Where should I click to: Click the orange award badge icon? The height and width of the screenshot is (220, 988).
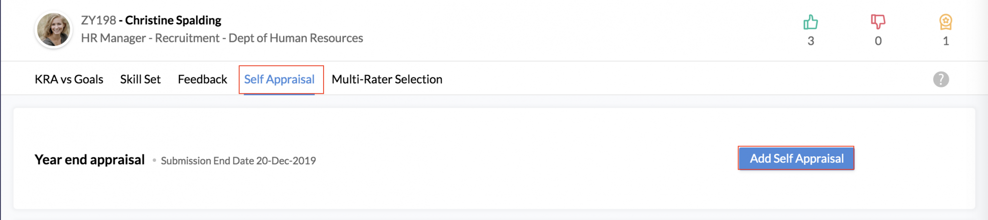[x=946, y=22]
